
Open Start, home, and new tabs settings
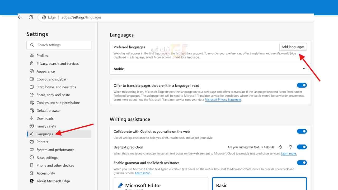pos(56,87)
